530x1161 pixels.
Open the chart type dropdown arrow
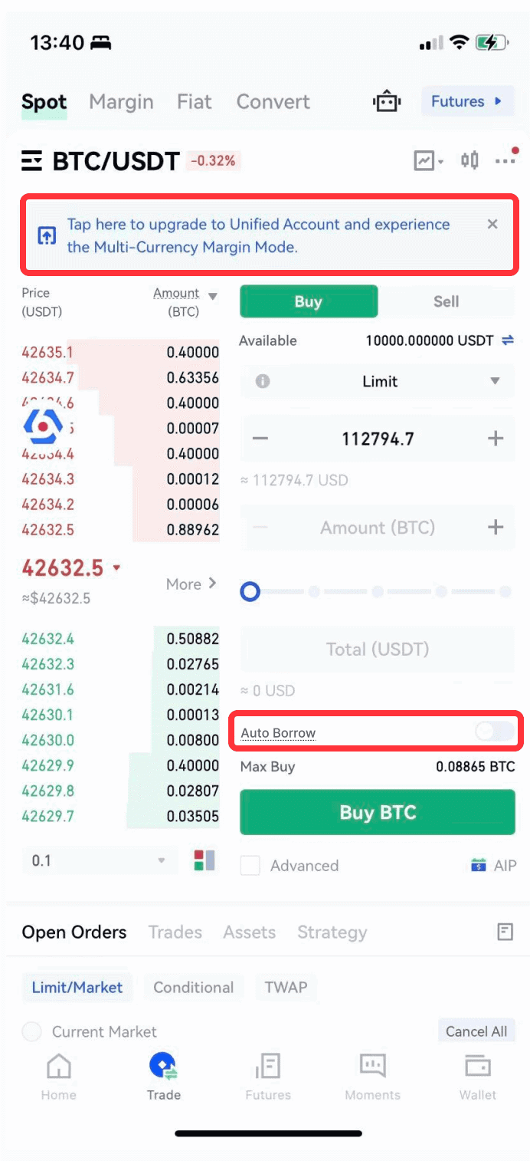click(441, 162)
